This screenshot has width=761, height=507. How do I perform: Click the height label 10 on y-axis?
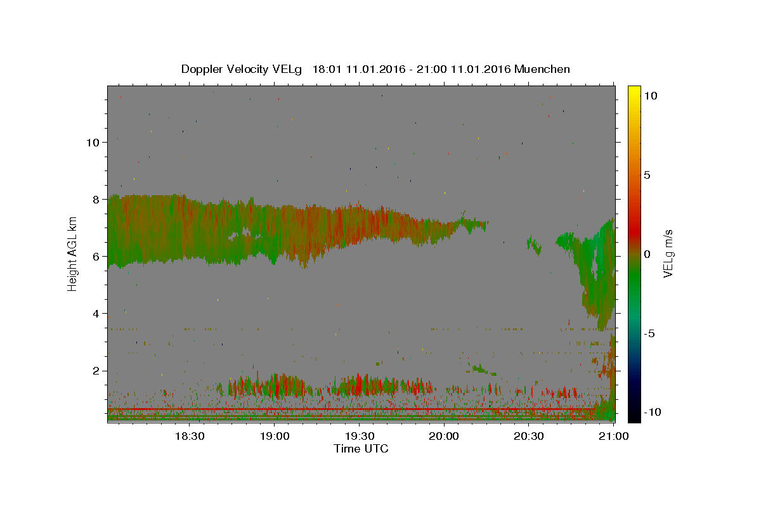tap(93, 142)
